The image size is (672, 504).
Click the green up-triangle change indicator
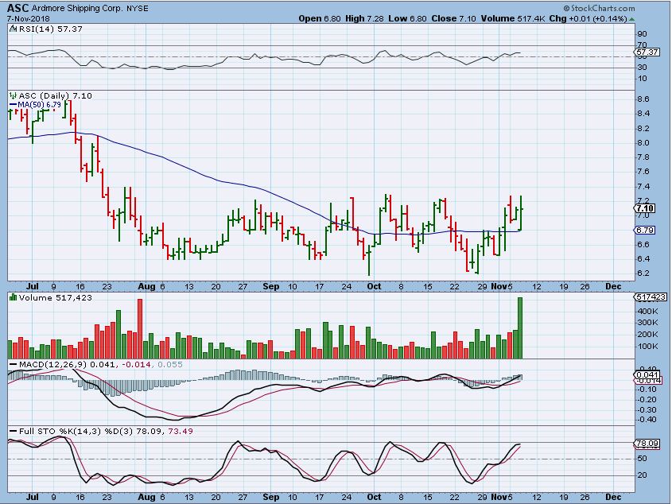coord(632,19)
